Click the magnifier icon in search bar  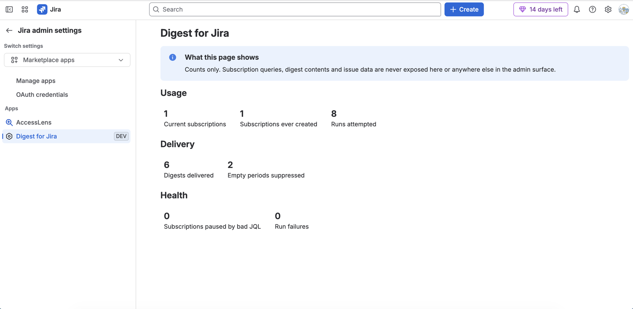pyautogui.click(x=156, y=9)
